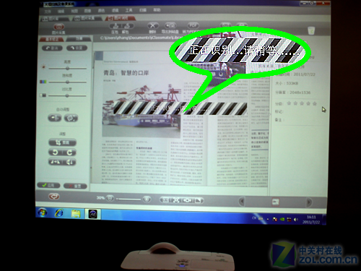Click the rating stars row
The height and width of the screenshot is (271, 361).
302,103
